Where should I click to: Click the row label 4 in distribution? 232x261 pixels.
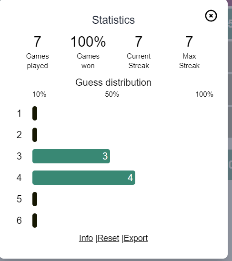pos(19,178)
